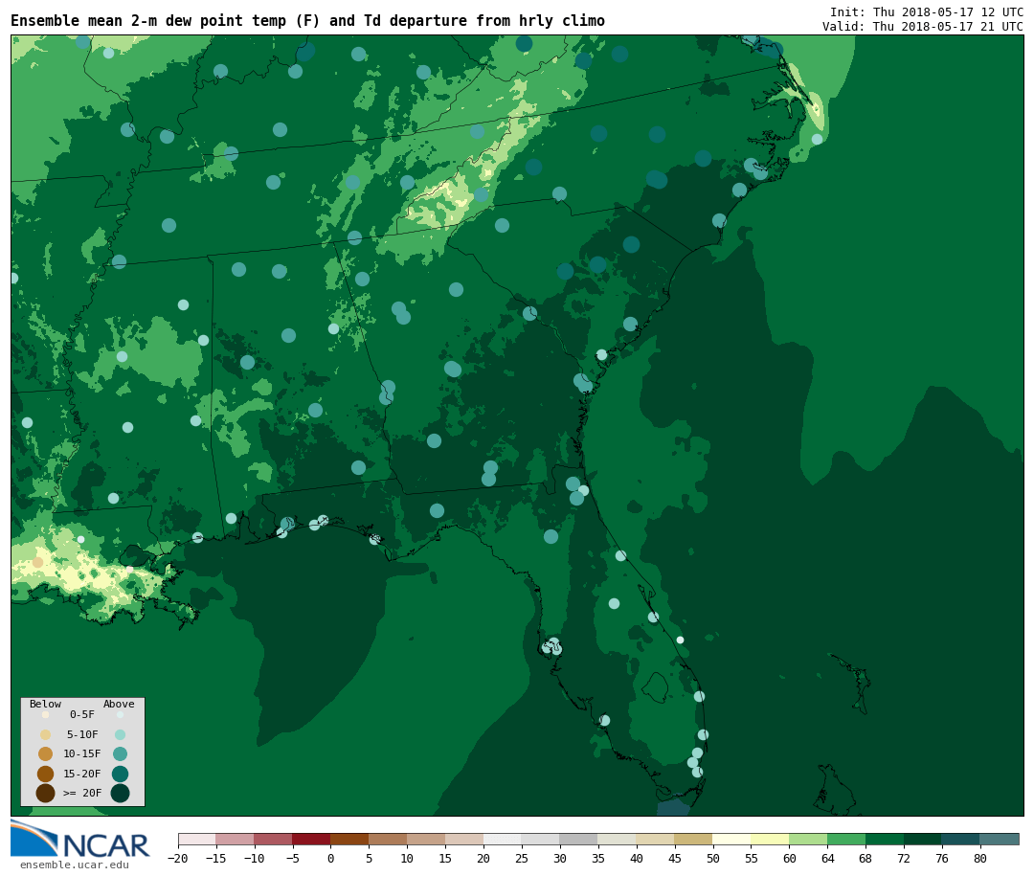Click the 'Init: Thu 2018-05-17 12 UTC' text
Screen dimensions: 1034x876
(927, 11)
